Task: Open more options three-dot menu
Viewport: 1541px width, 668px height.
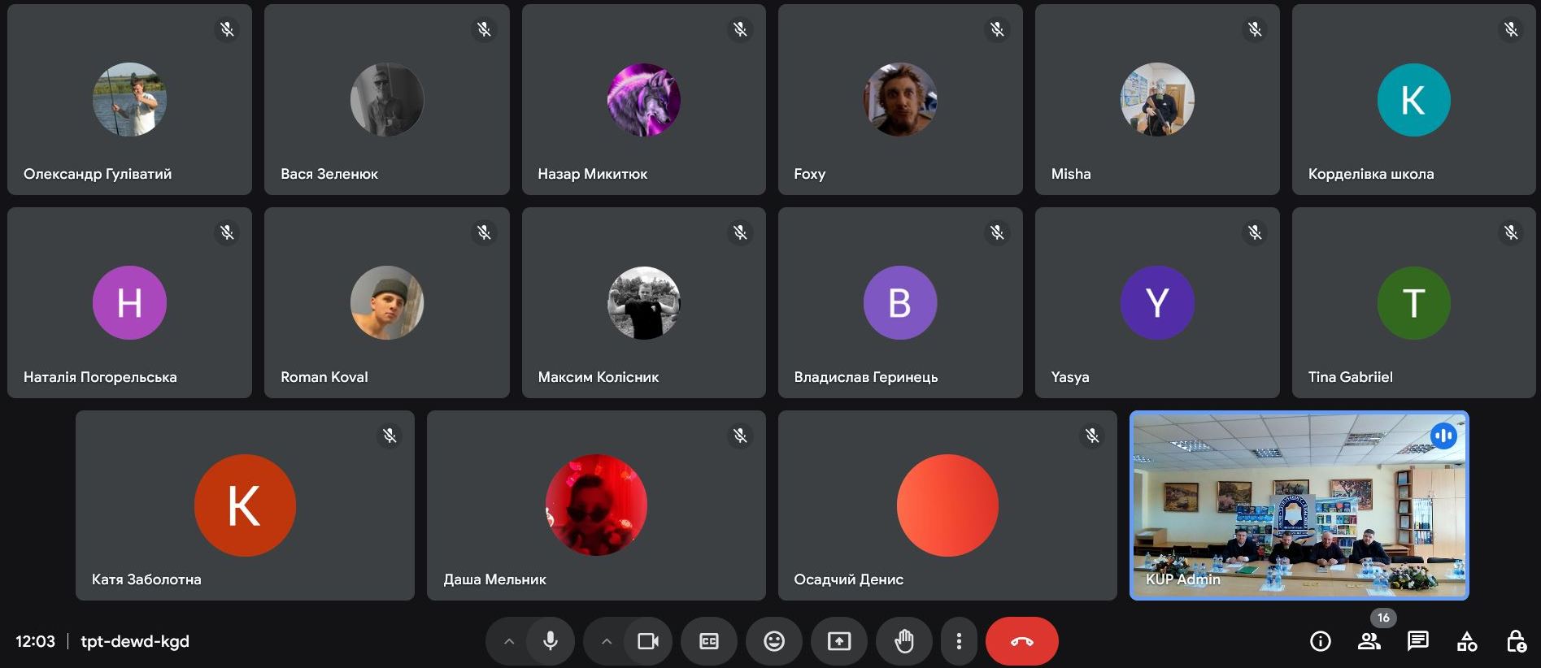Action: coord(959,641)
